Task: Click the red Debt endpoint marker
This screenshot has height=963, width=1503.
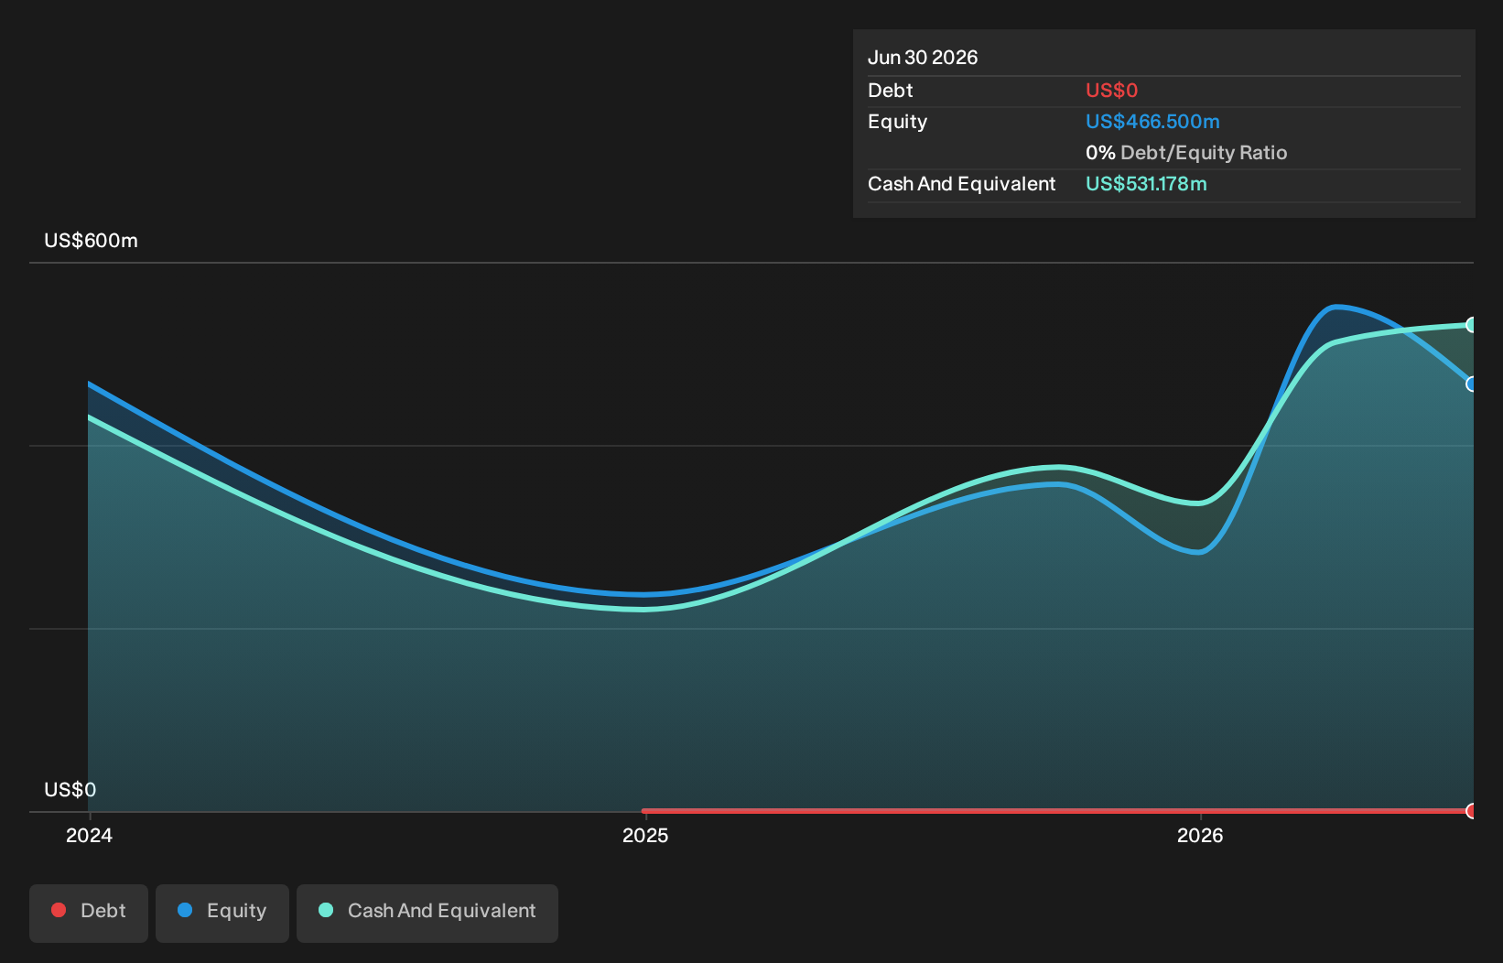Action: pos(1472,811)
